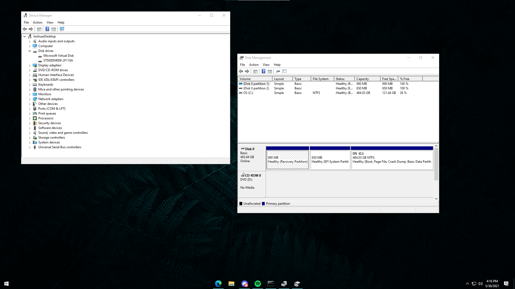This screenshot has height=289, width=515.
Task: Select 650 MB EFI System Partition block
Action: coord(330,159)
